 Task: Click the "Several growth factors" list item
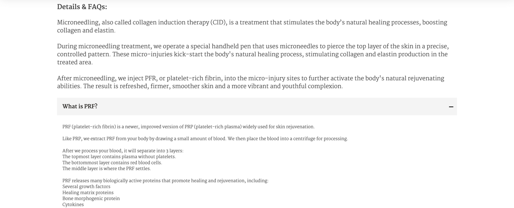tap(86, 187)
